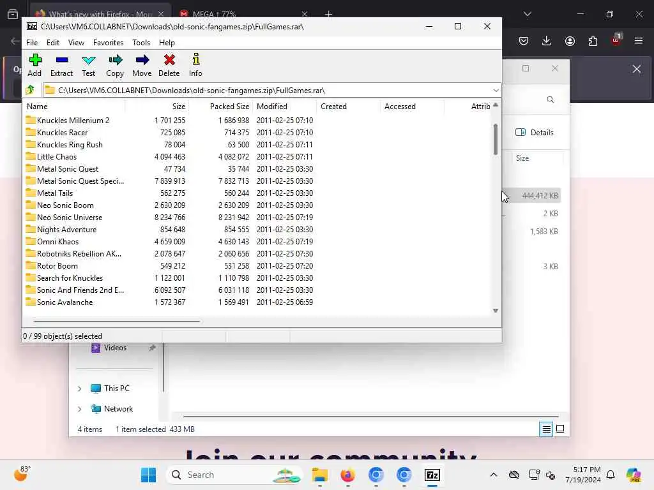Select the Metal Sonic Quest folder

pos(68,168)
